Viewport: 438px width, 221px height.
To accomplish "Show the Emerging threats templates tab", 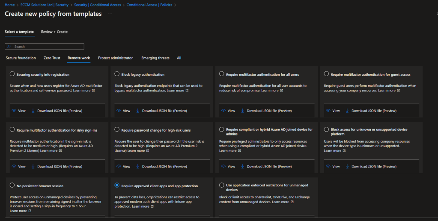I will tap(155, 58).
